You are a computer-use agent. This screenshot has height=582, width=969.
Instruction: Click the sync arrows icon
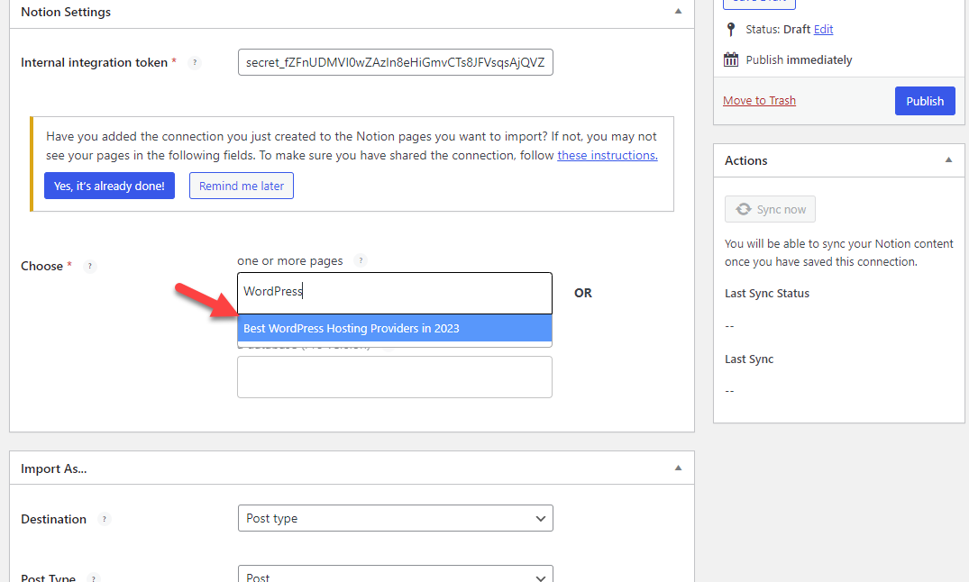click(744, 209)
